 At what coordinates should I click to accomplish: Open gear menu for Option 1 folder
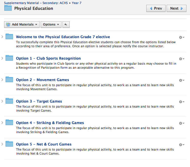pos(182,59)
